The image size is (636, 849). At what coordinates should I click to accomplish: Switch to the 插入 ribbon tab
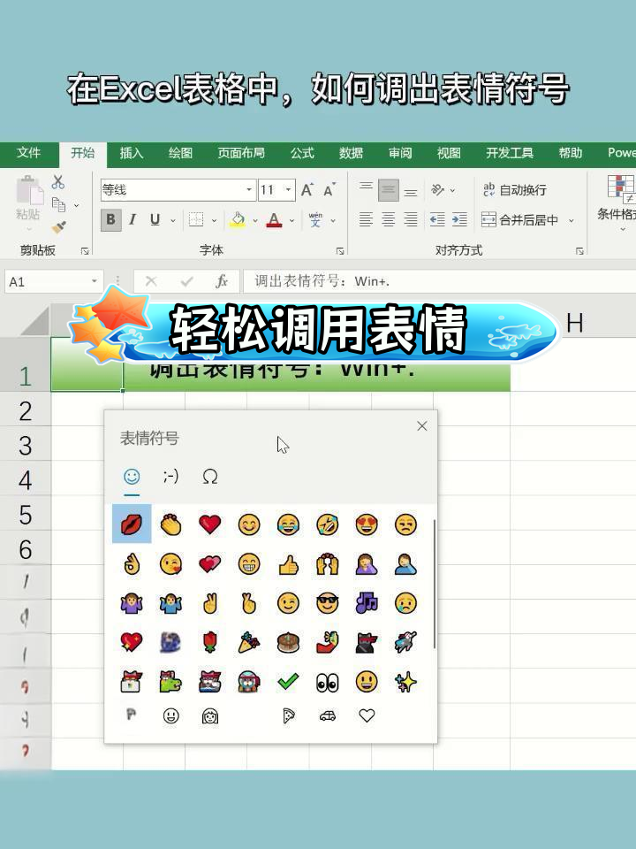(x=132, y=153)
